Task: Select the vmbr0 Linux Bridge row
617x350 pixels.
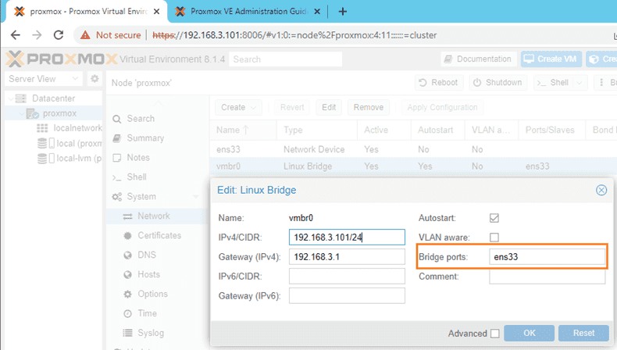Action: tap(413, 166)
